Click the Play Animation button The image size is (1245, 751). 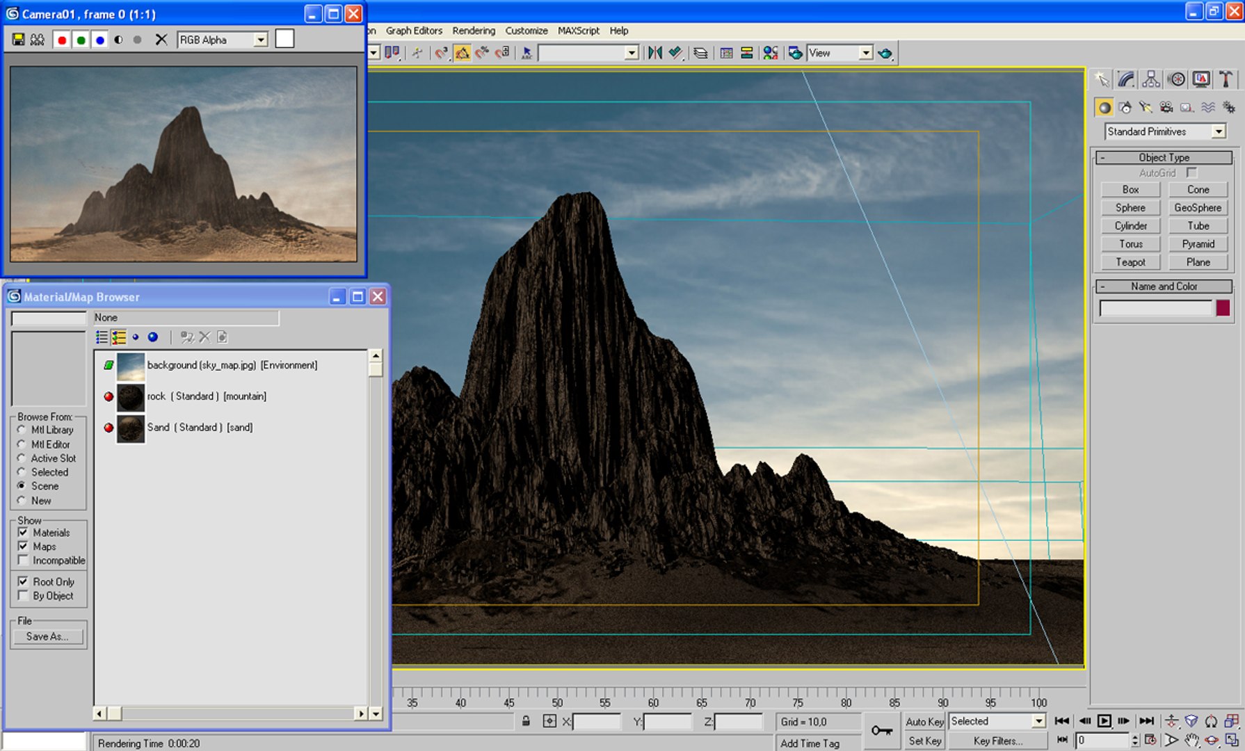1104,721
